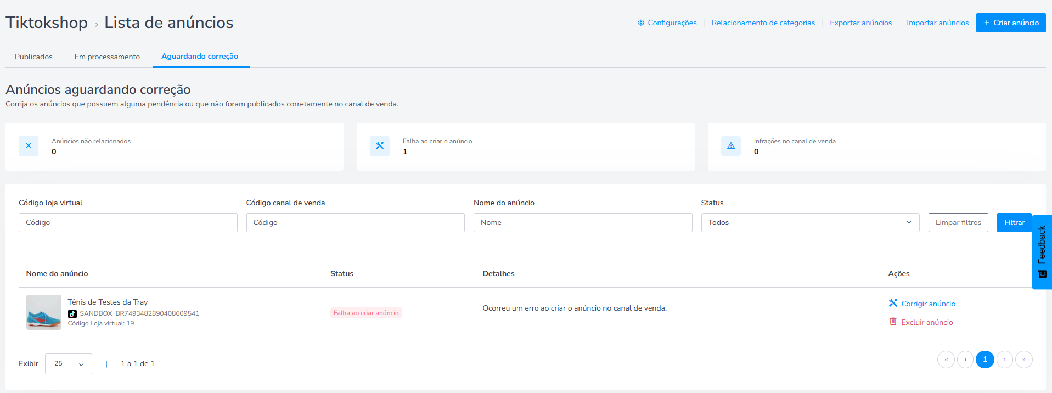The image size is (1052, 393).
Task: Click the tools icon for Falha ao criar
Action: click(380, 146)
